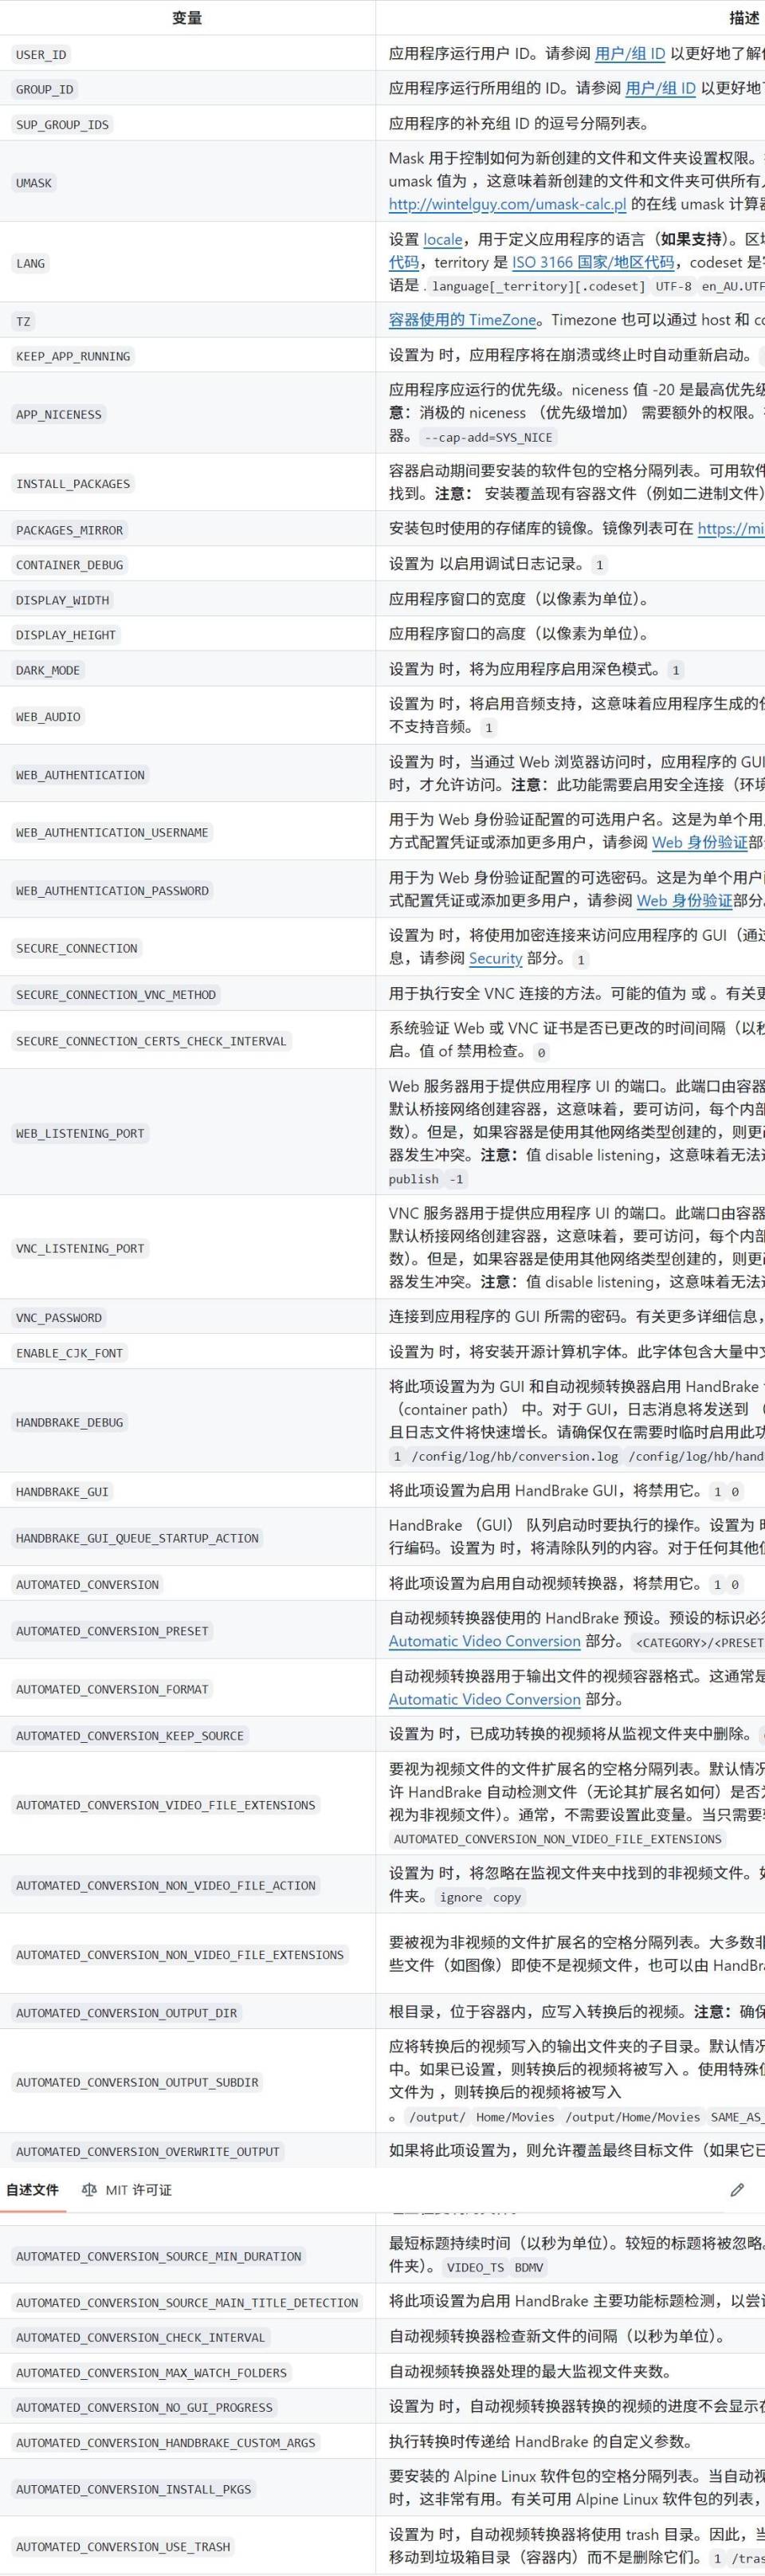
Task: Select the WEB_AUTHENTICATION_USERNAME variable name
Action: tap(112, 832)
